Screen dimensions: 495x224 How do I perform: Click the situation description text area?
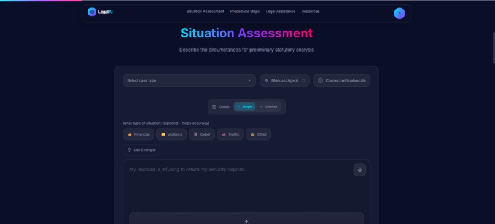(x=246, y=186)
